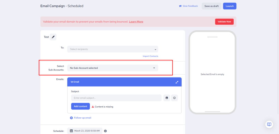Follow the Learn More link in banner
The image size is (279, 134).
[x=136, y=22]
